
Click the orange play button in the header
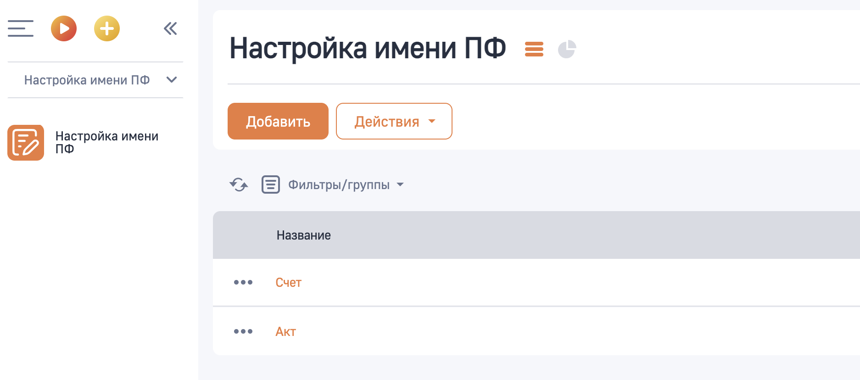click(64, 28)
